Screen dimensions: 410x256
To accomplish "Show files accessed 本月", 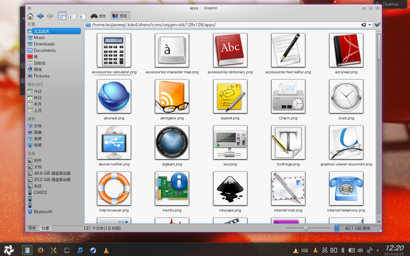I will [x=54, y=104].
